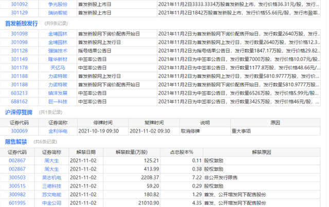Open the 天亿马 stock name link
Image resolution: width=329 pixels, height=207 pixels.
pos(58,68)
